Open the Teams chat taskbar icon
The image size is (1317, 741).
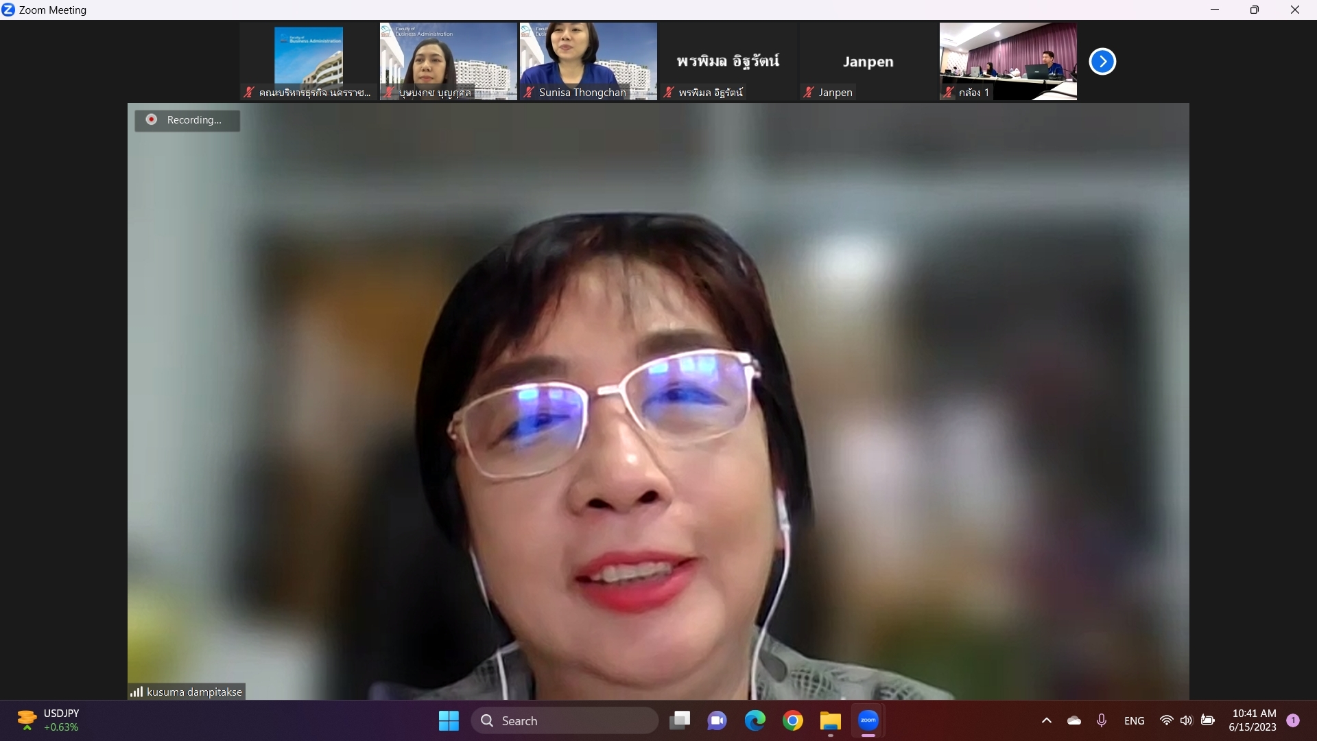(717, 720)
